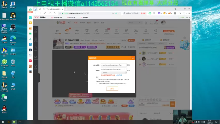Click the browser home icon
This screenshot has width=220, height=124.
point(50,13)
